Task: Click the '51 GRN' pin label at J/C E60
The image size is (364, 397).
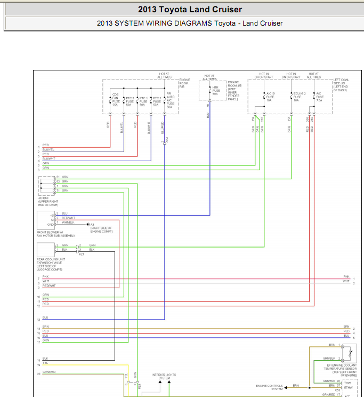Action: pyautogui.click(x=62, y=177)
